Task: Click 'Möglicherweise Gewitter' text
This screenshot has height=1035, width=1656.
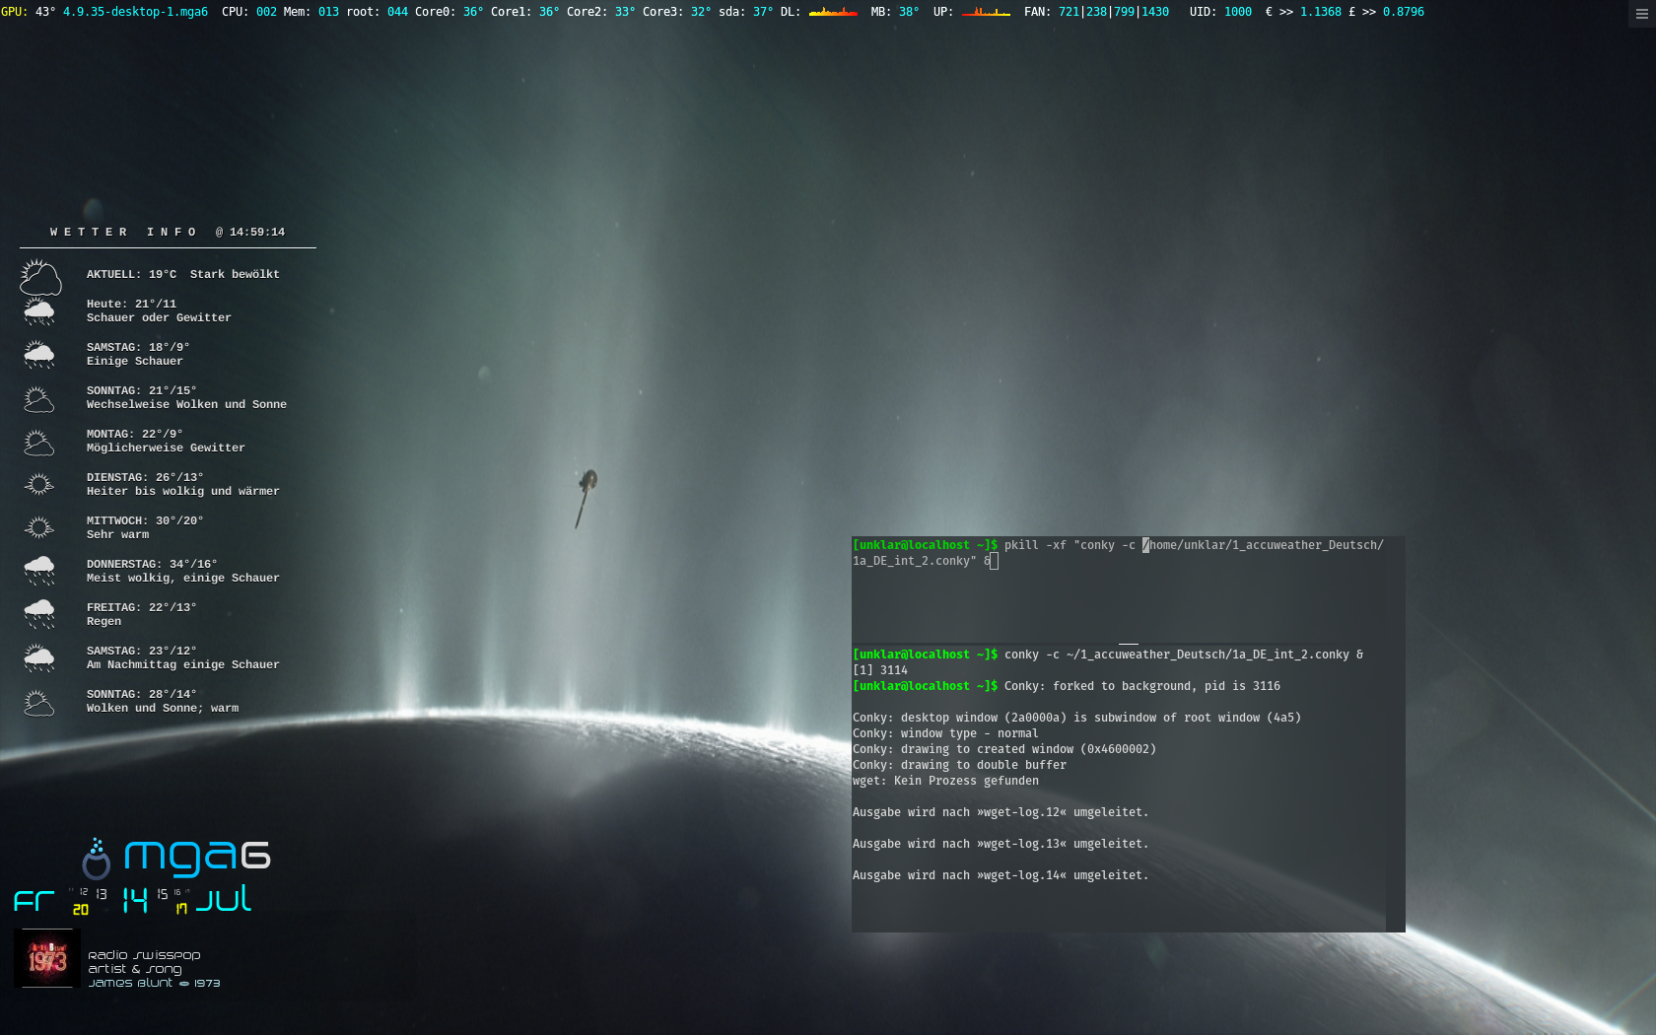Action: [x=166, y=448]
